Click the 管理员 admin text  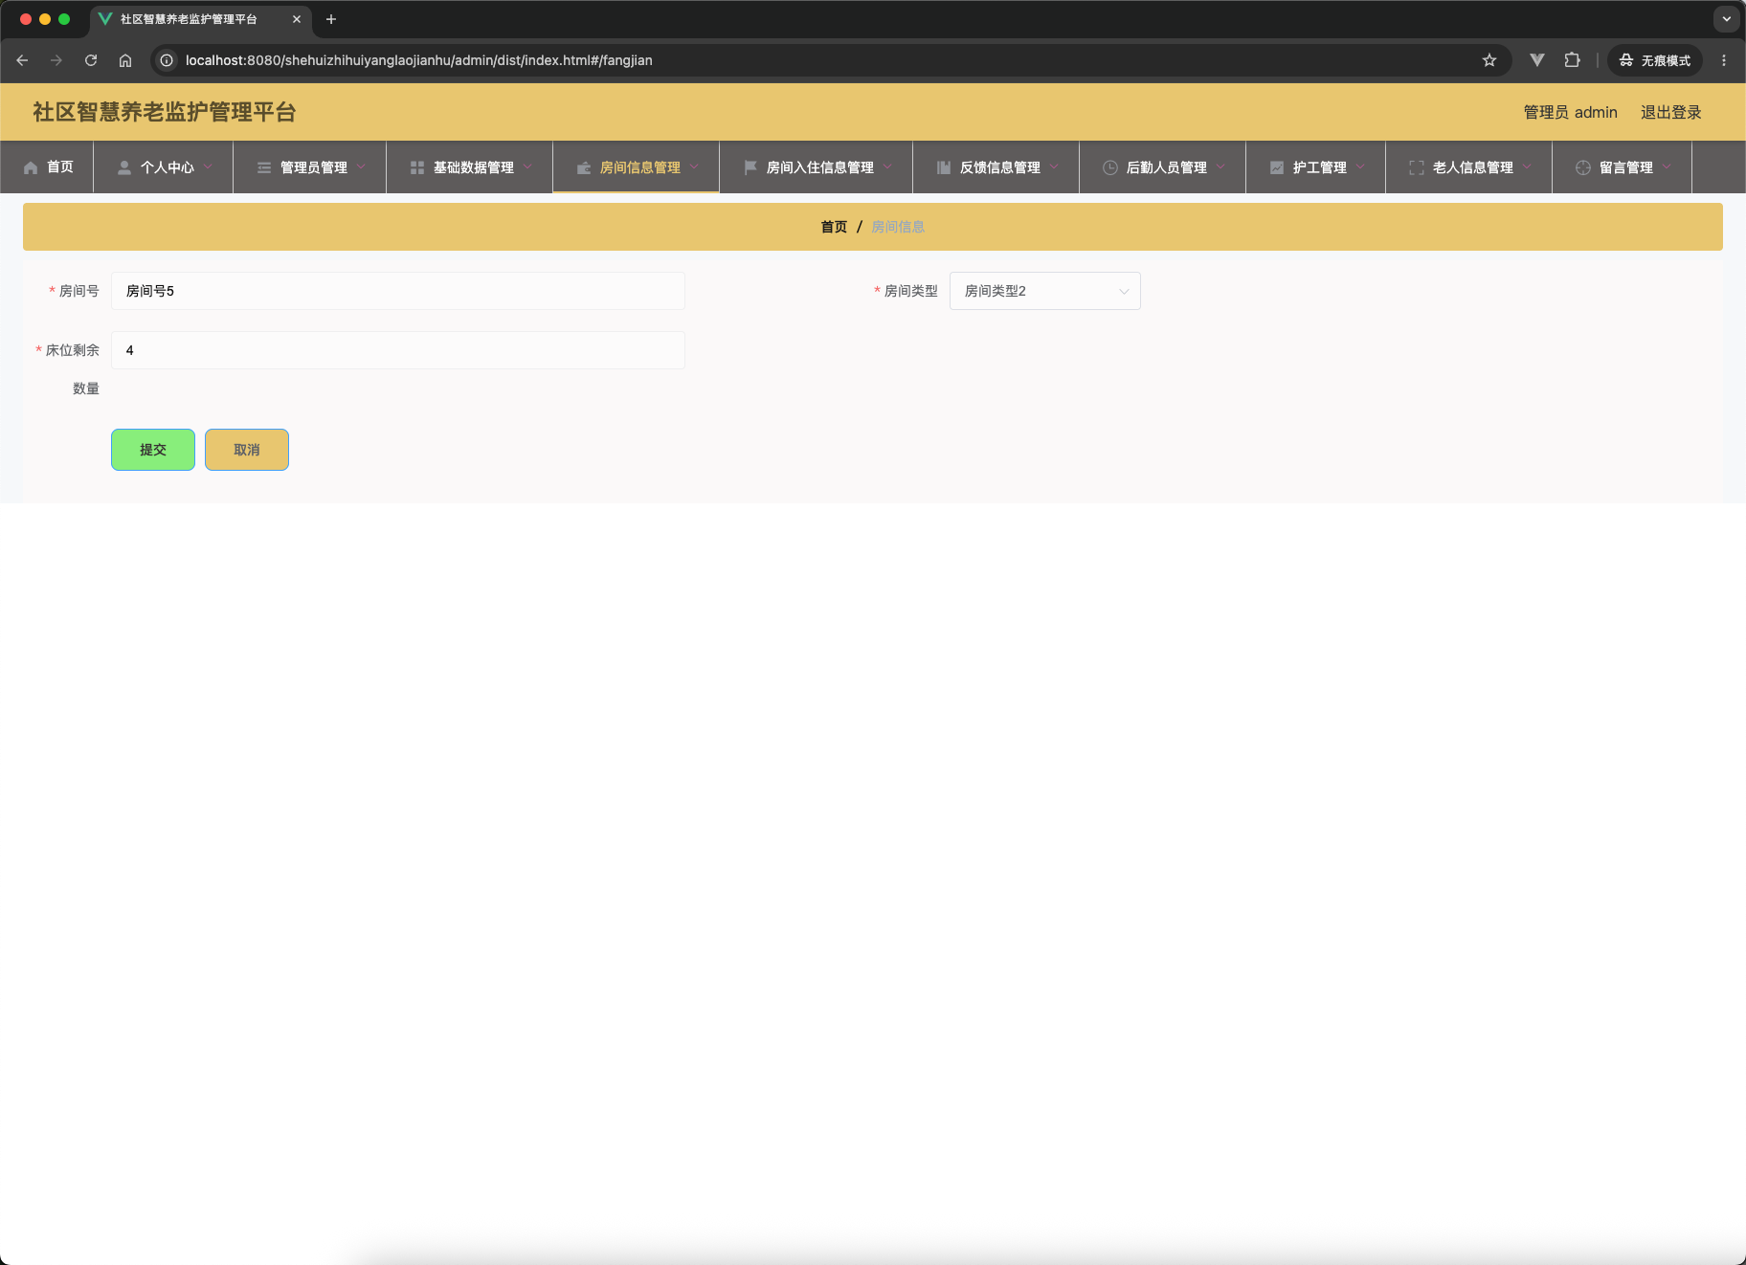(x=1571, y=112)
